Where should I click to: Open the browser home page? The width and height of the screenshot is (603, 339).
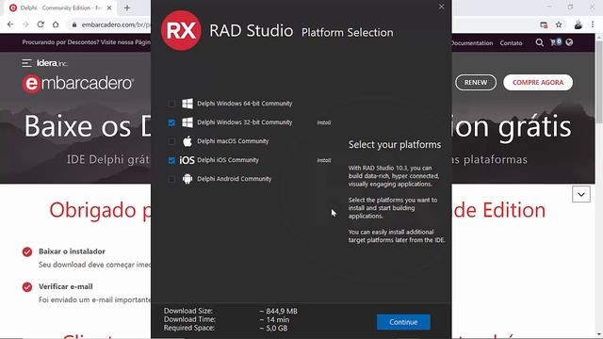coord(56,24)
